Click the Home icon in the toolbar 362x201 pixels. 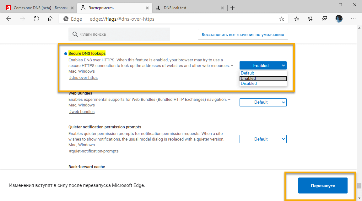tap(50, 19)
